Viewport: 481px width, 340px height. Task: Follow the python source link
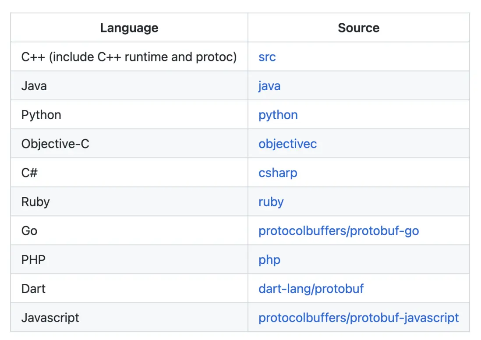[x=278, y=115]
